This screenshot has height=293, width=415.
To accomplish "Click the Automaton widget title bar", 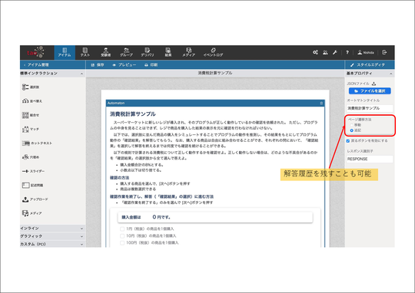I will tap(215, 104).
